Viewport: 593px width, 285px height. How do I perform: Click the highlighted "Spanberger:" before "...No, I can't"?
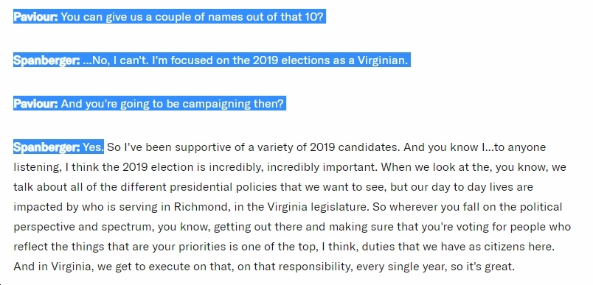coord(46,60)
